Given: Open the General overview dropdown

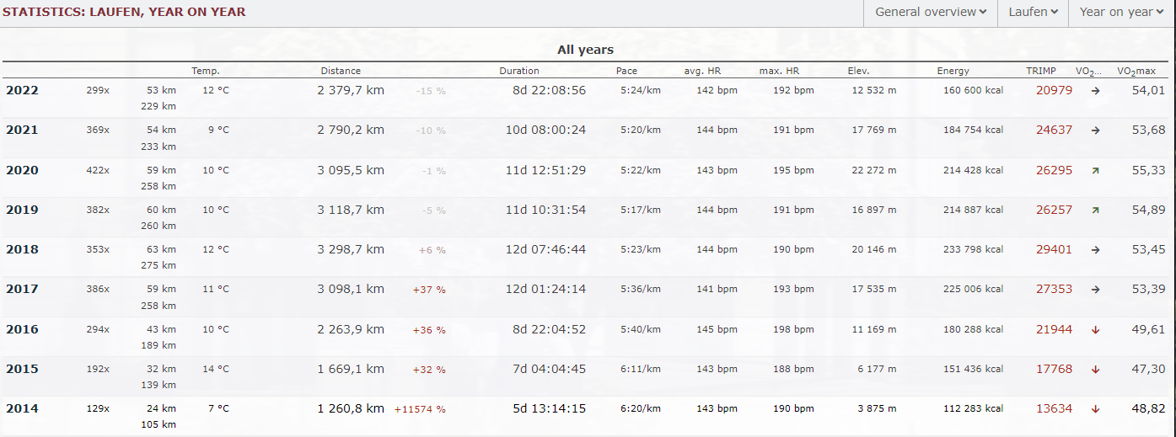Looking at the screenshot, I should (x=930, y=12).
